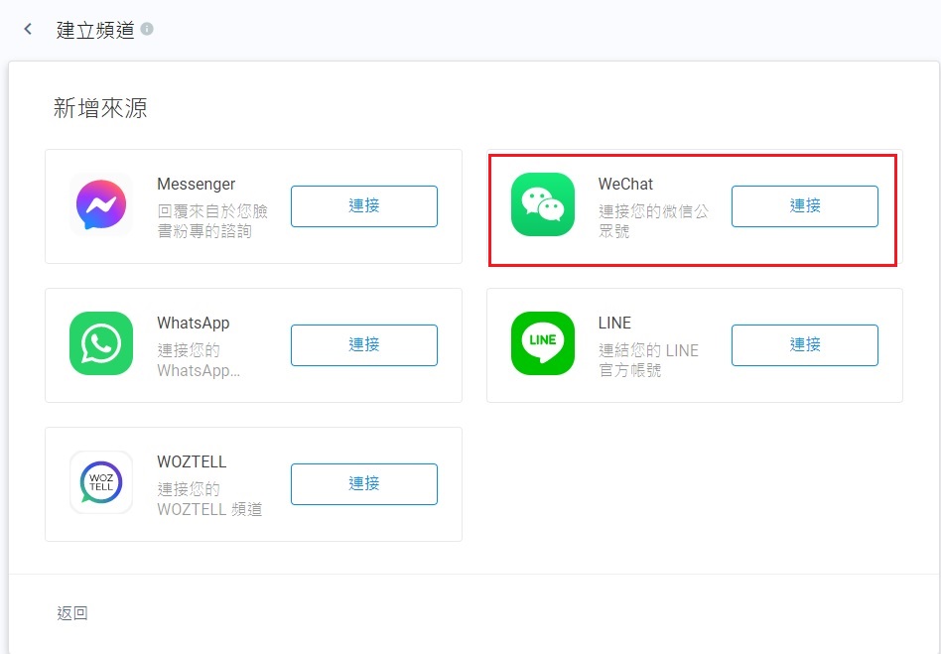Screen dimensions: 941x654
Task: Click the description 連接您的微信公眾號
Action: (653, 220)
